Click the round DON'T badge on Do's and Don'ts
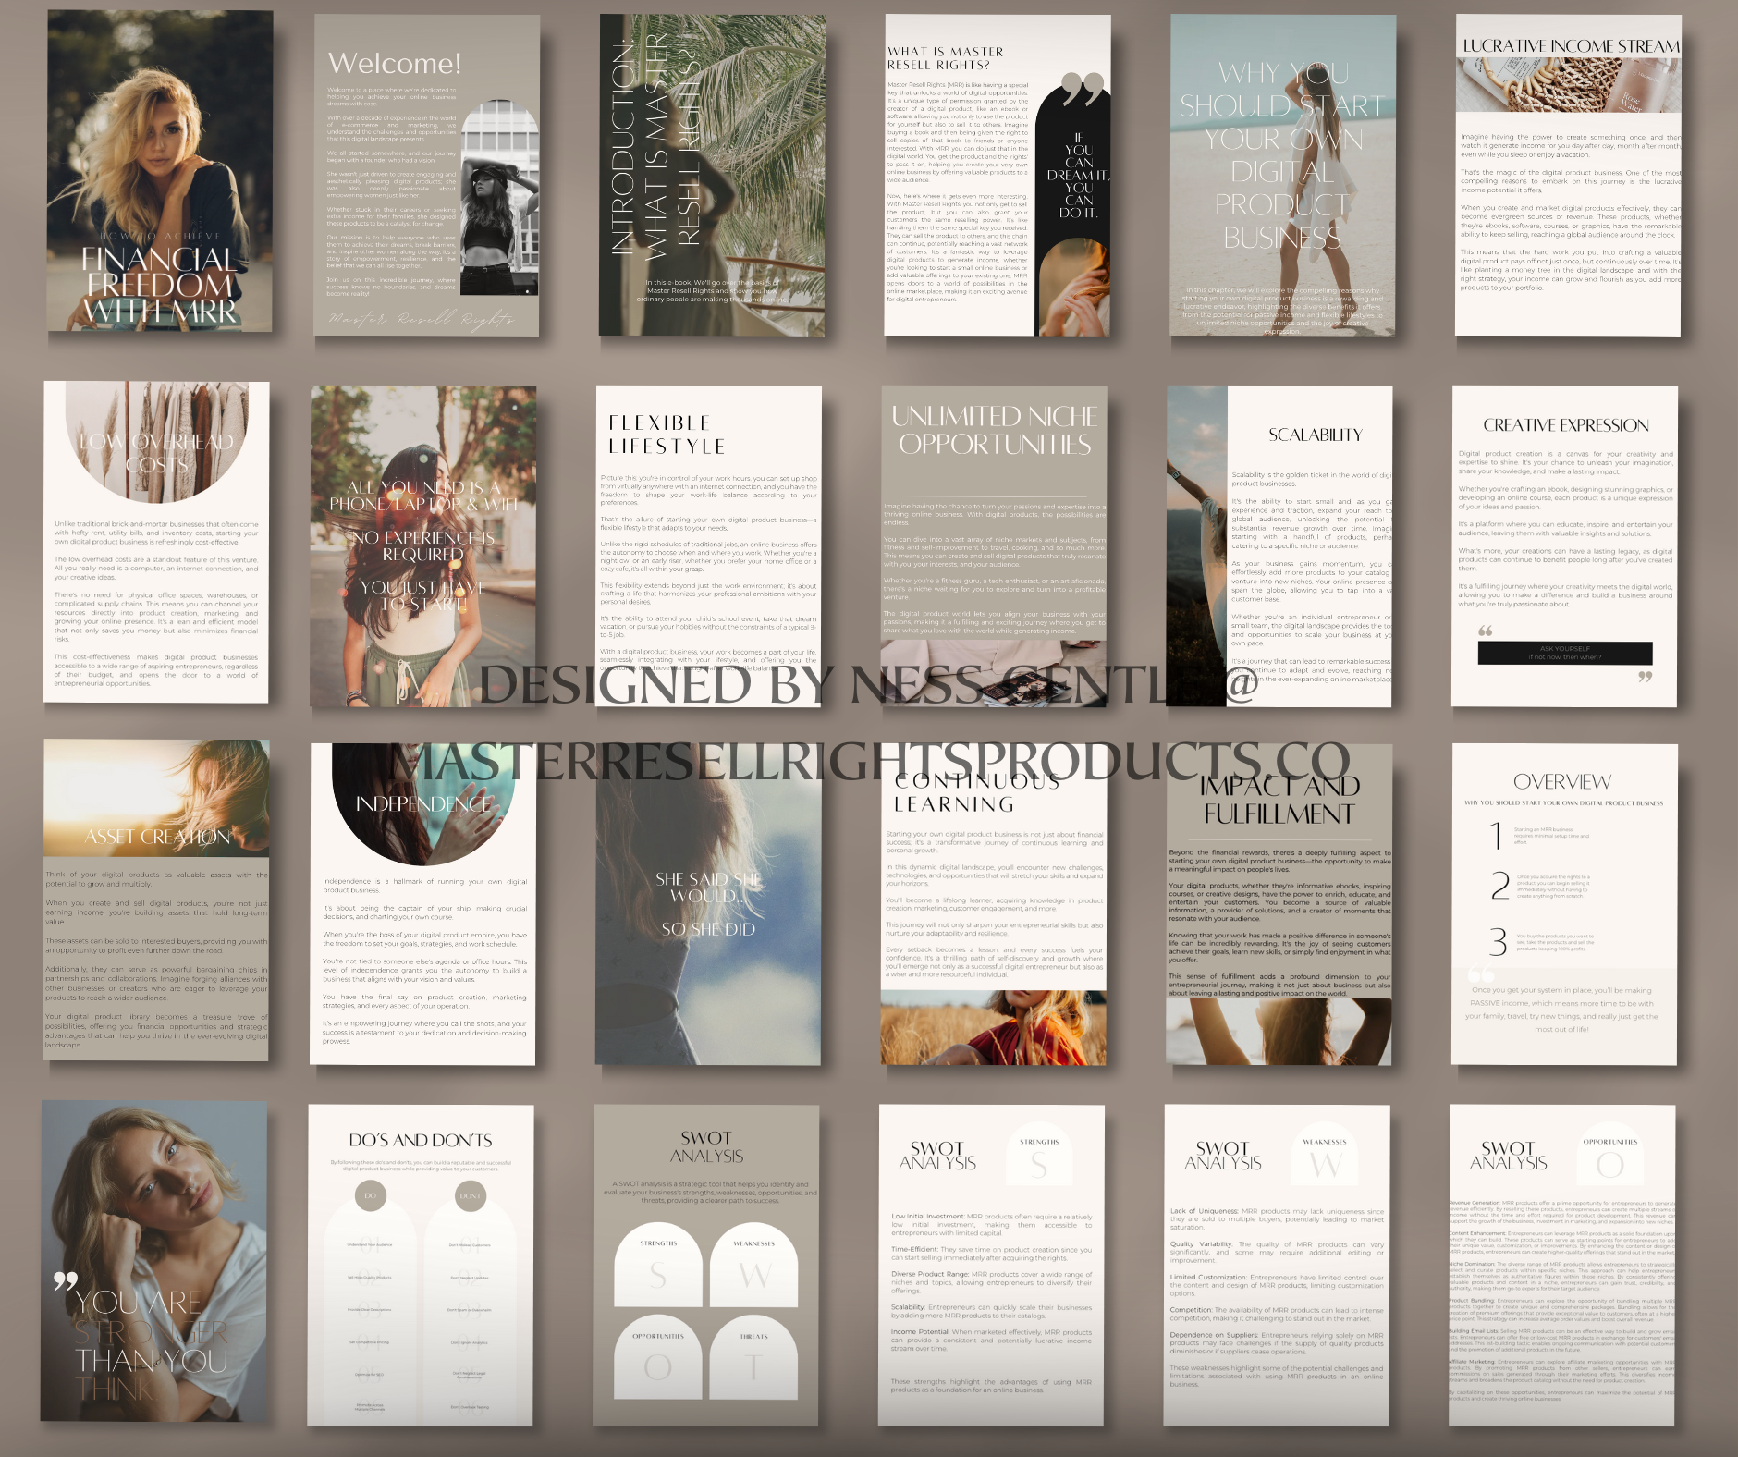Screen dimensions: 1738x1457 coord(470,1195)
